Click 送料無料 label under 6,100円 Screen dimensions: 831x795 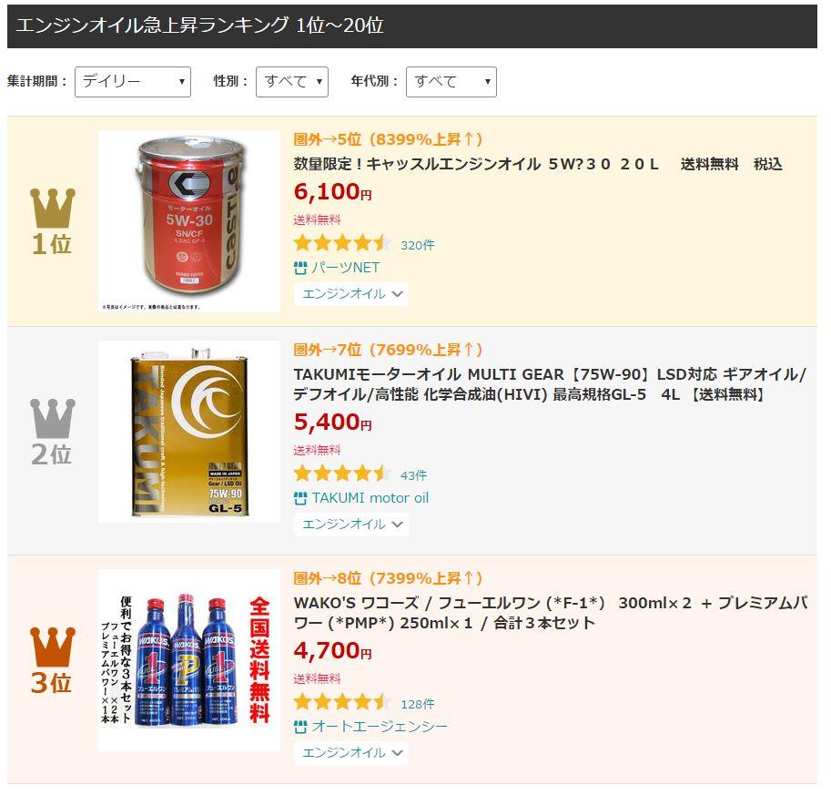(317, 219)
